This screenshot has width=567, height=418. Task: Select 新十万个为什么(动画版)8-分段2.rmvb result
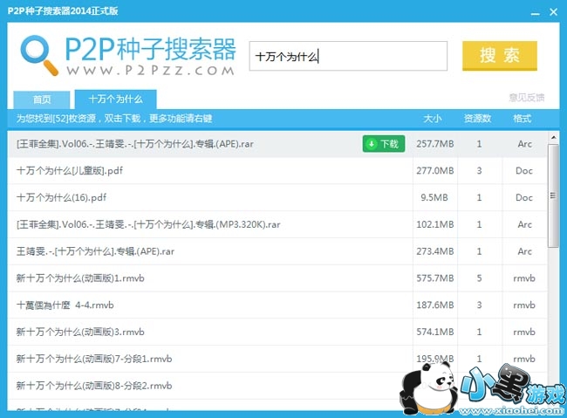(x=277, y=386)
